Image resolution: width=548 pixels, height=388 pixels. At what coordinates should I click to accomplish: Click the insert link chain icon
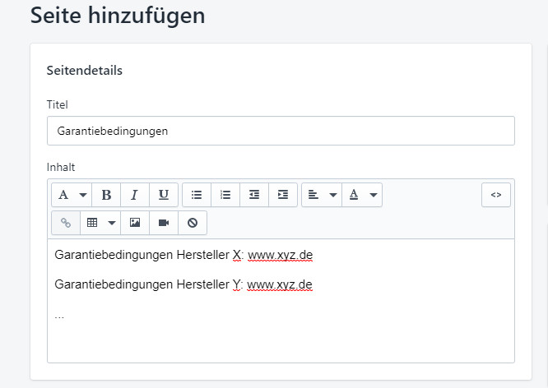pyautogui.click(x=66, y=223)
